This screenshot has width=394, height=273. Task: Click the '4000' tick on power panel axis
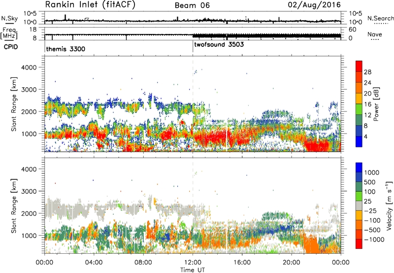click(29, 68)
